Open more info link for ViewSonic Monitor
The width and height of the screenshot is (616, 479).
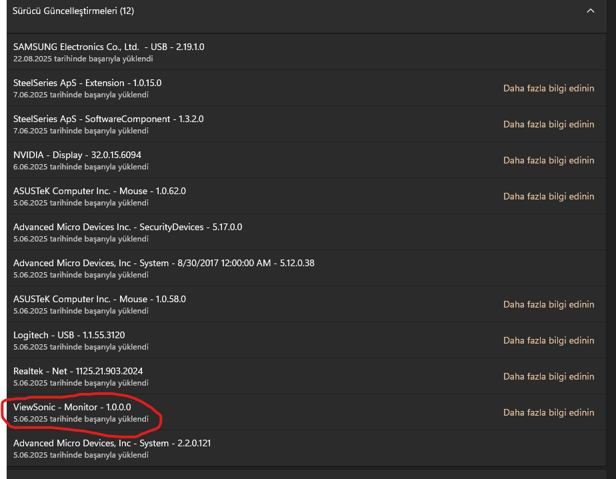tap(549, 412)
